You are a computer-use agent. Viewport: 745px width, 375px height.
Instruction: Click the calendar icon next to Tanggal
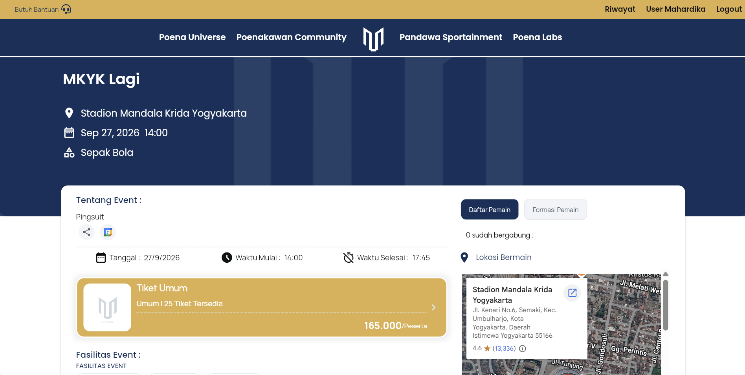pyautogui.click(x=101, y=258)
